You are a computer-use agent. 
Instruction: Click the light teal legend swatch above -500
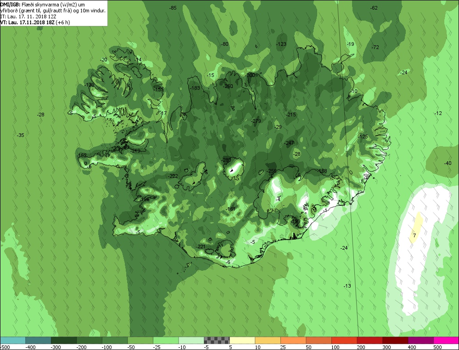[x=12, y=340]
